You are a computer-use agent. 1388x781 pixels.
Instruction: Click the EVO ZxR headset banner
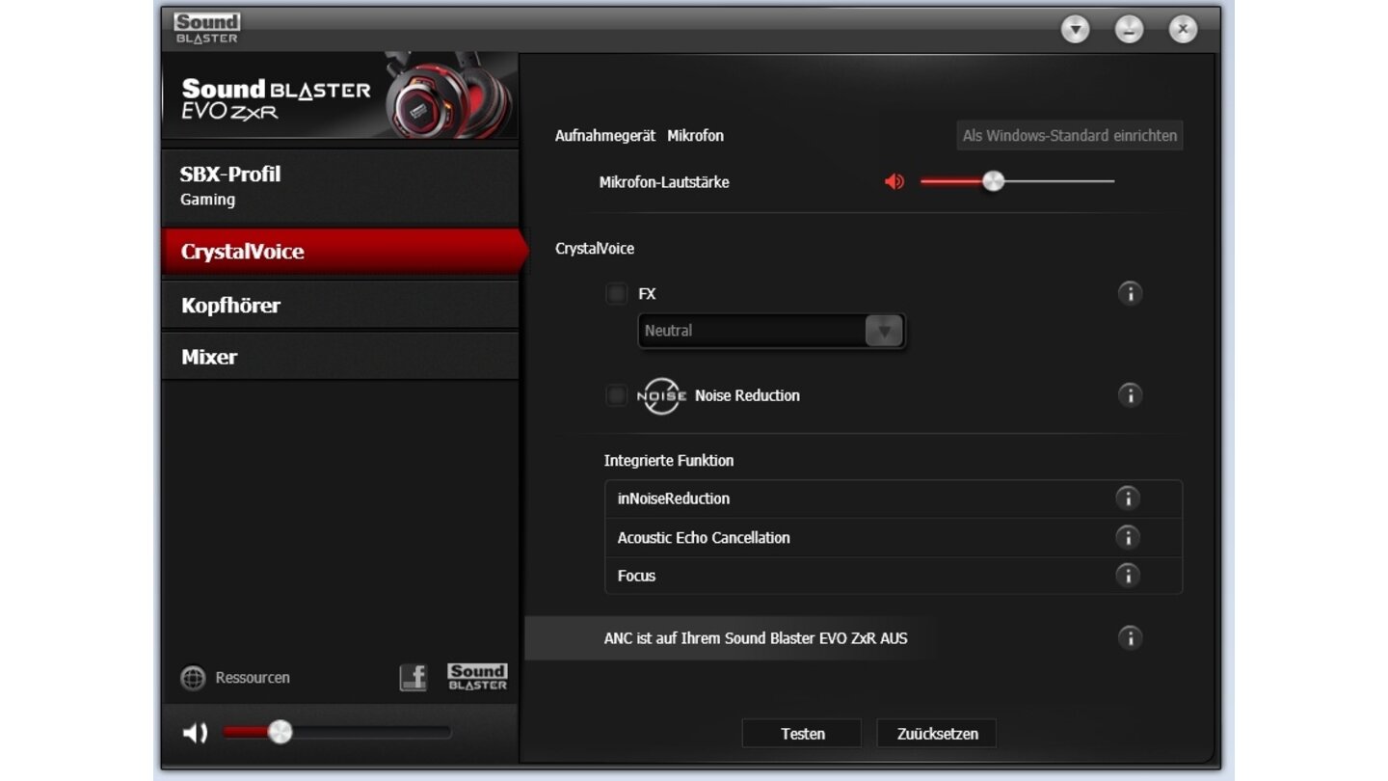pyautogui.click(x=340, y=97)
